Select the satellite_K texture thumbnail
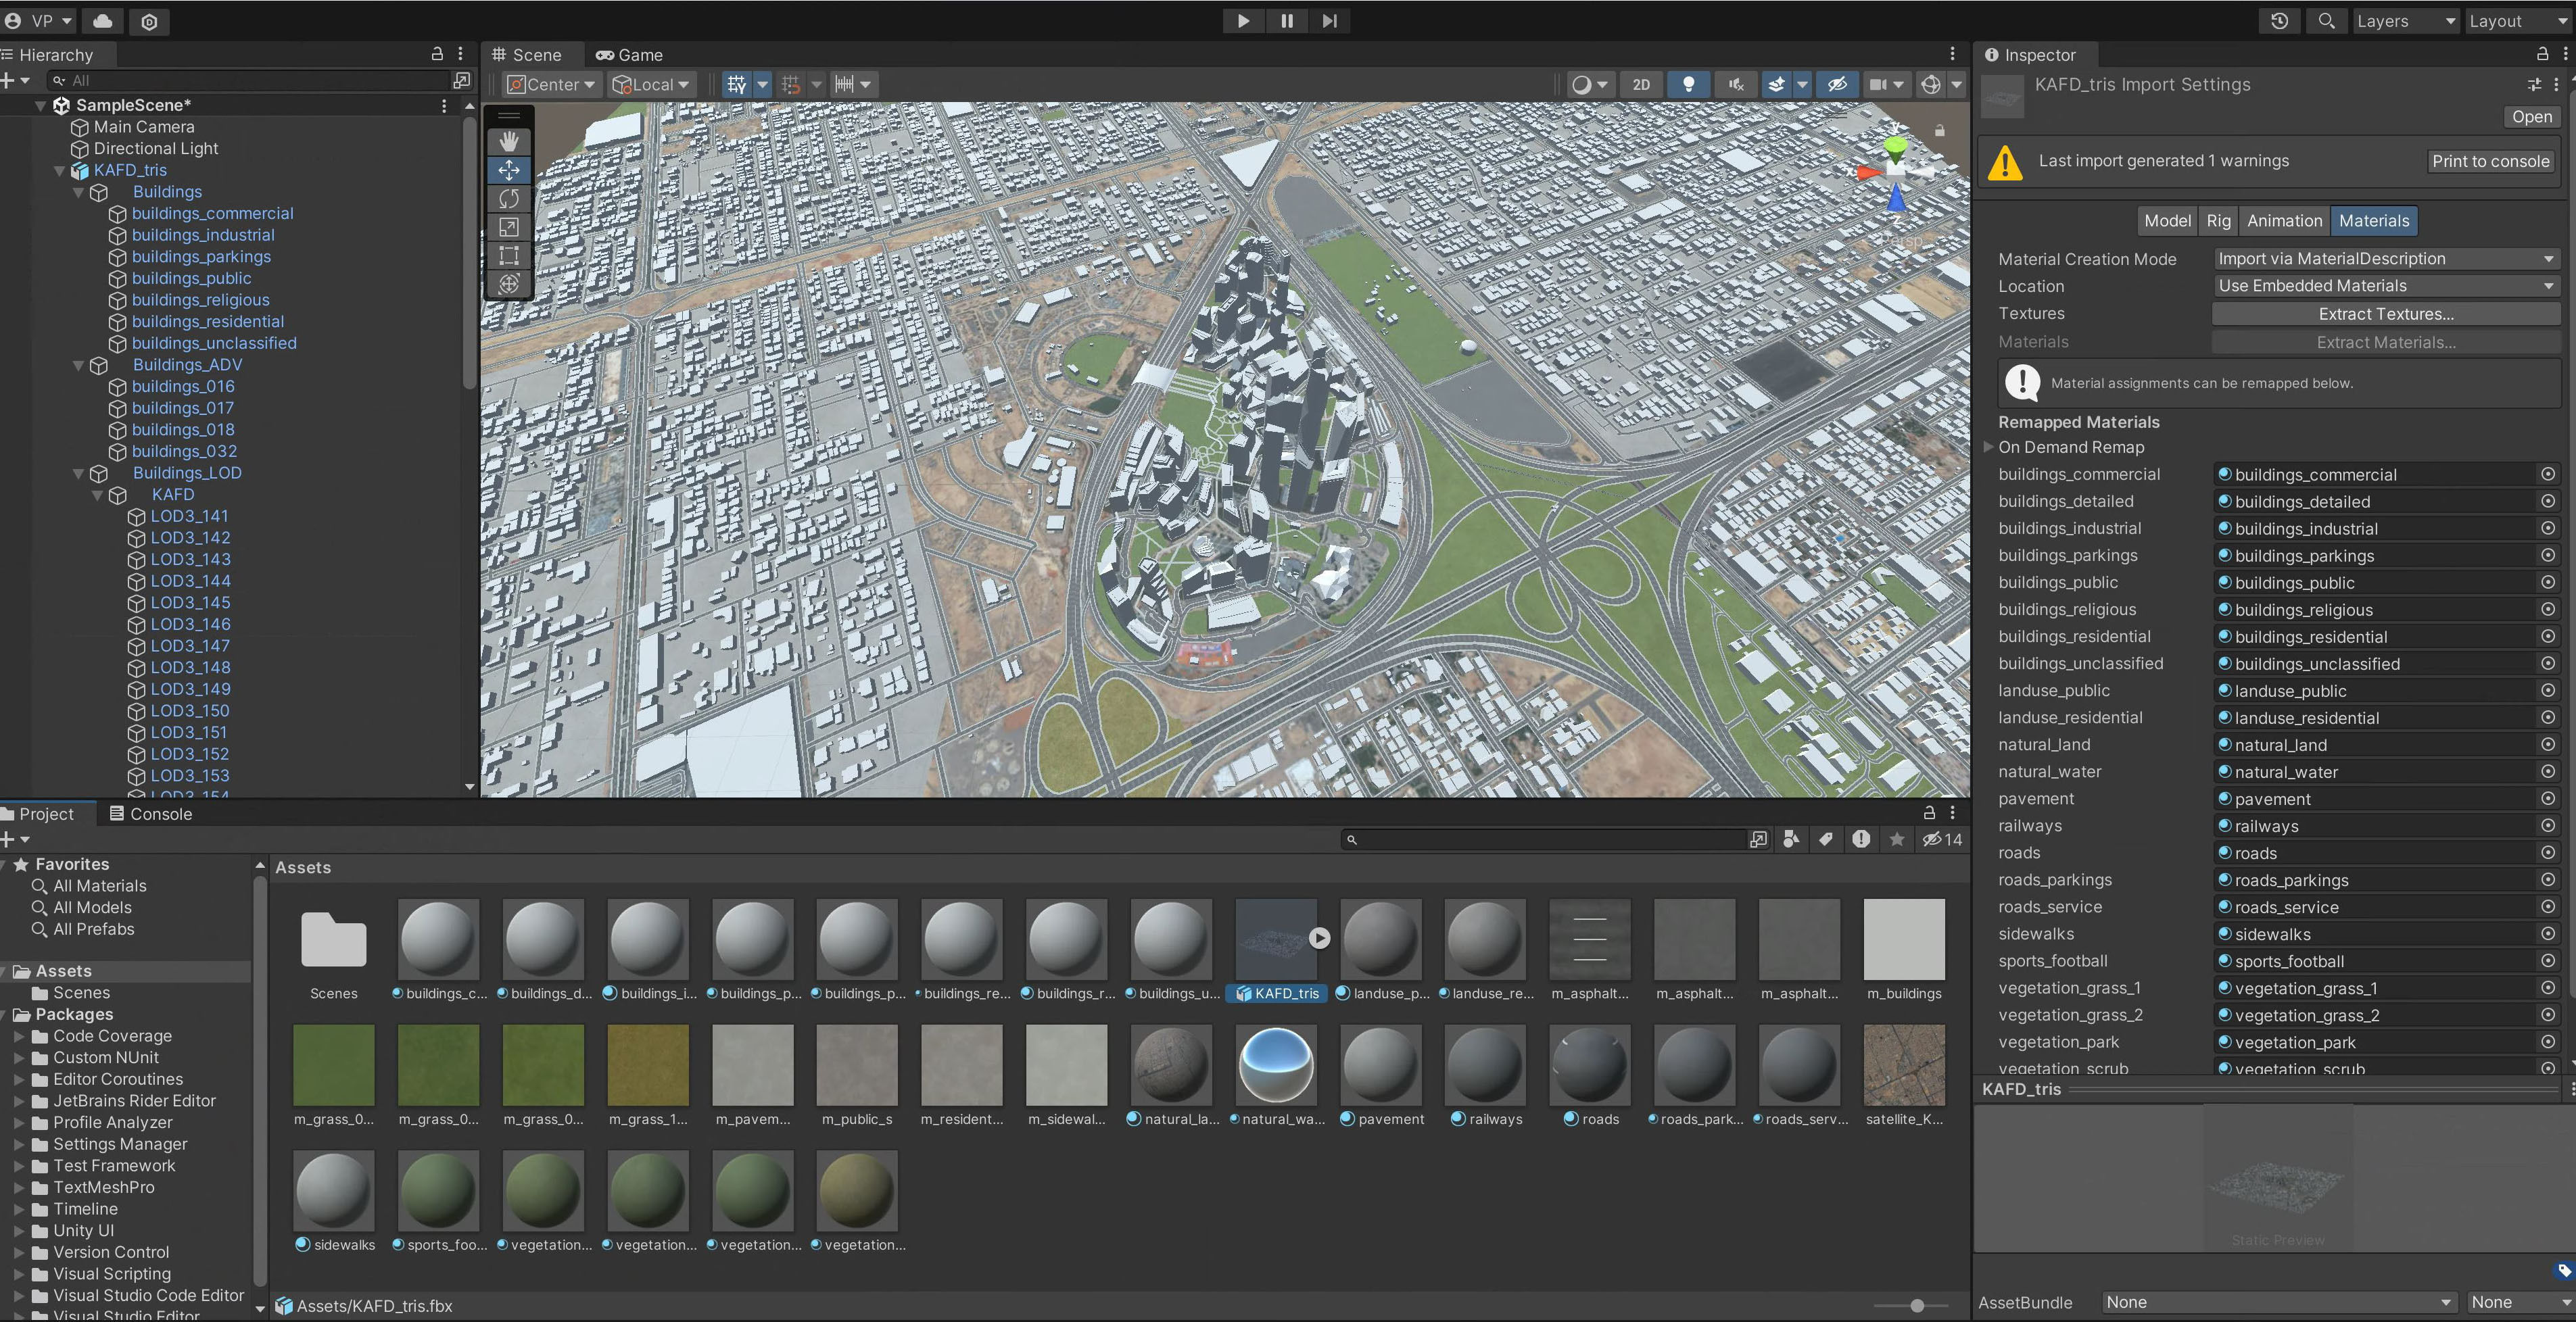Image resolution: width=2576 pixels, height=1322 pixels. (x=1904, y=1065)
